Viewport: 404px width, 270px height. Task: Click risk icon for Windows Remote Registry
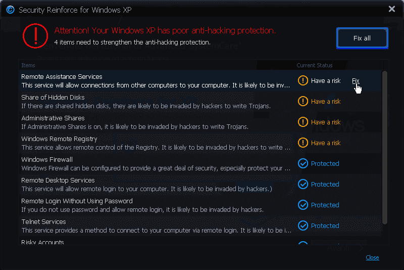[303, 143]
